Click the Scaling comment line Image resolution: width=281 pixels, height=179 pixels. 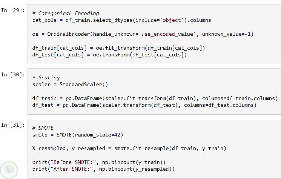(46, 78)
